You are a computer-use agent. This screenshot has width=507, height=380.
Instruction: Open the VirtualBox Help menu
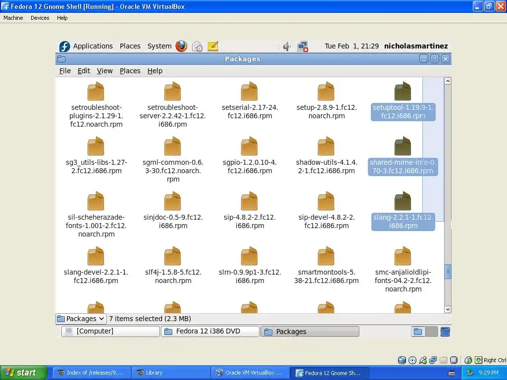pyautogui.click(x=62, y=18)
